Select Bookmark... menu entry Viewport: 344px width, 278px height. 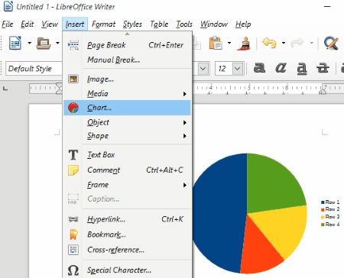pos(127,234)
